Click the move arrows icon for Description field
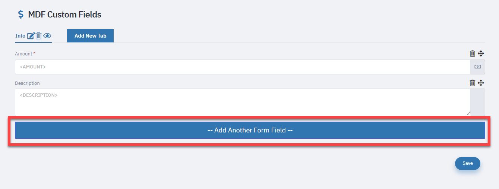The image size is (499, 189). coord(481,83)
